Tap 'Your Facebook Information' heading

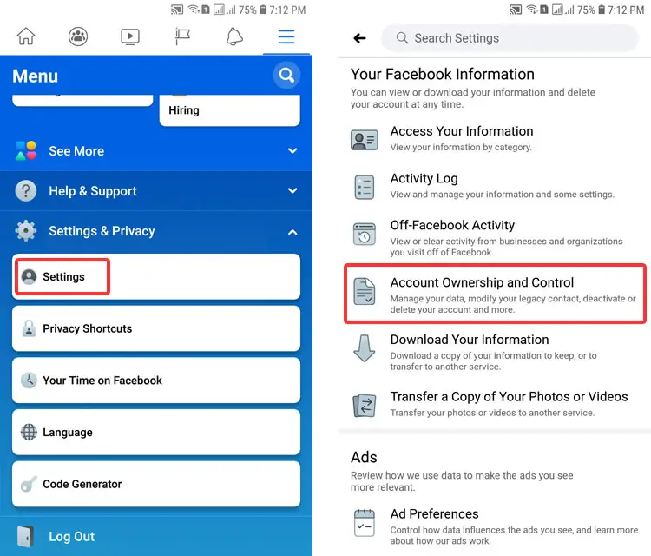coord(442,75)
